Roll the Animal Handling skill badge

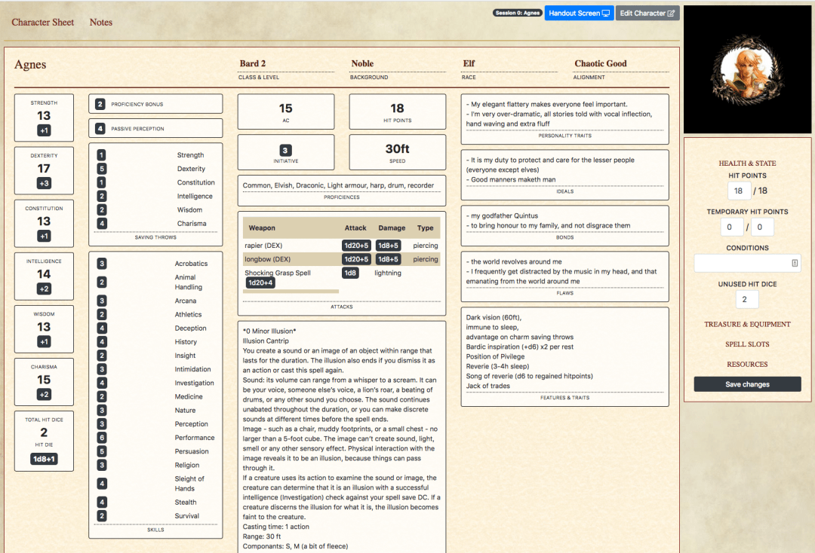coord(102,283)
